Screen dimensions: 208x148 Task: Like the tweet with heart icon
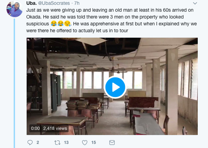point(85,142)
